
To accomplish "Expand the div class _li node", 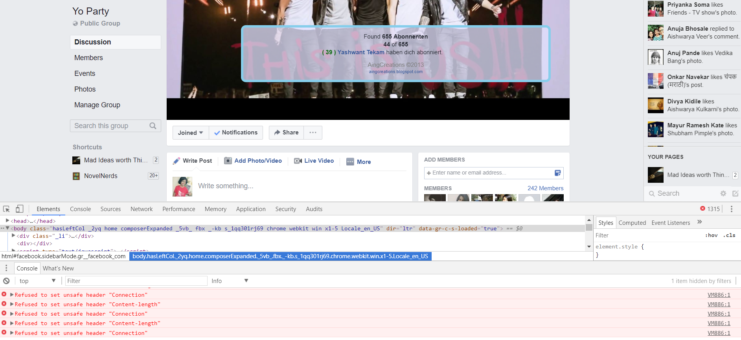I will pyautogui.click(x=14, y=236).
